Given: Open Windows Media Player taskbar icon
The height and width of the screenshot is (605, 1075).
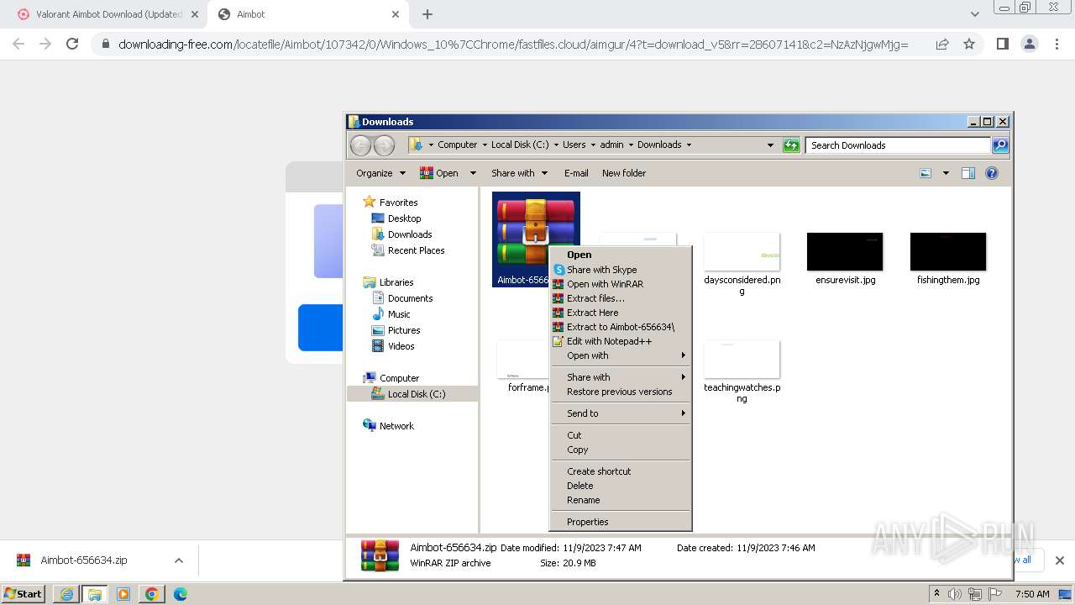Looking at the screenshot, I should [x=123, y=594].
